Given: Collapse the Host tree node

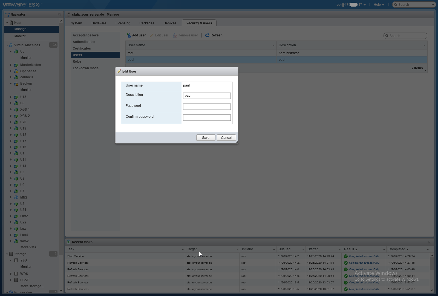Looking at the screenshot, I should 7,23.
